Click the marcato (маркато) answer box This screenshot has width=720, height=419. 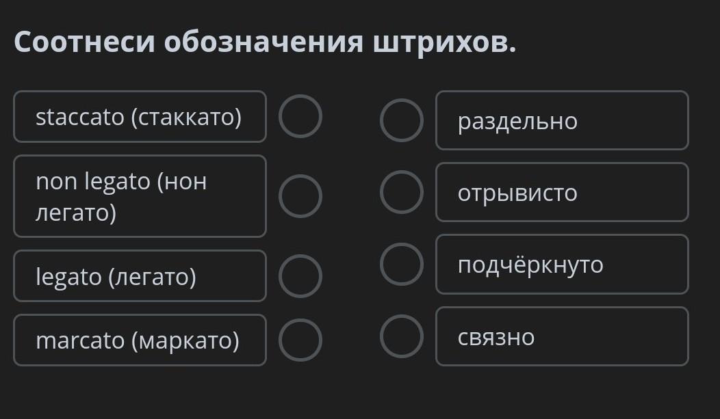pyautogui.click(x=140, y=340)
